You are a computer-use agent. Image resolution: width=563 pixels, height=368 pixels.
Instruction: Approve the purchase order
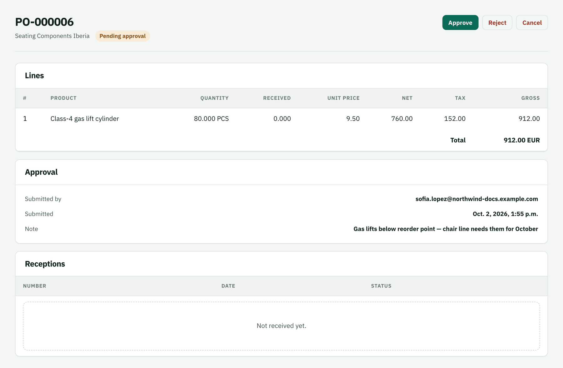click(460, 22)
